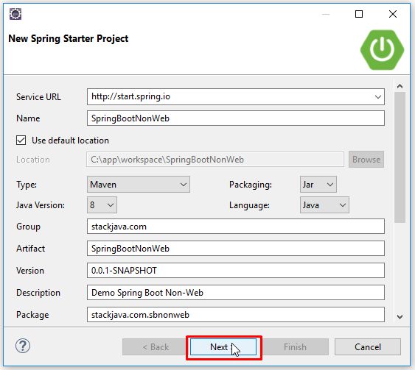Click the scrollbar up arrow
This screenshot has height=370, width=415.
coord(400,86)
